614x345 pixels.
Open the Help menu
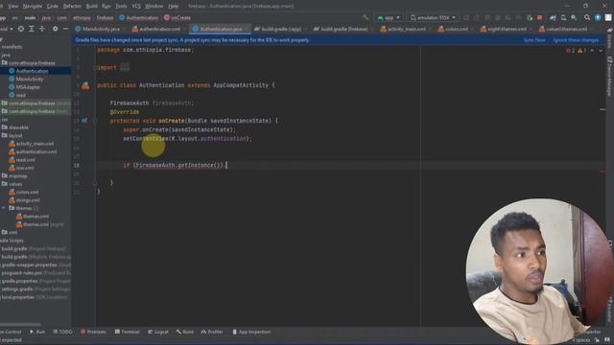click(x=173, y=7)
